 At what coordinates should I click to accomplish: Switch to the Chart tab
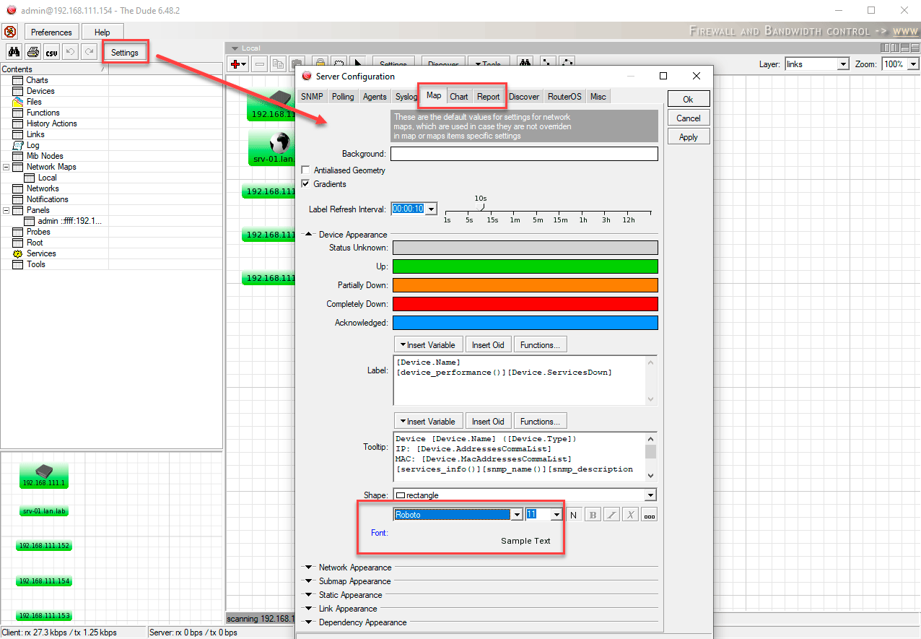[x=459, y=97]
